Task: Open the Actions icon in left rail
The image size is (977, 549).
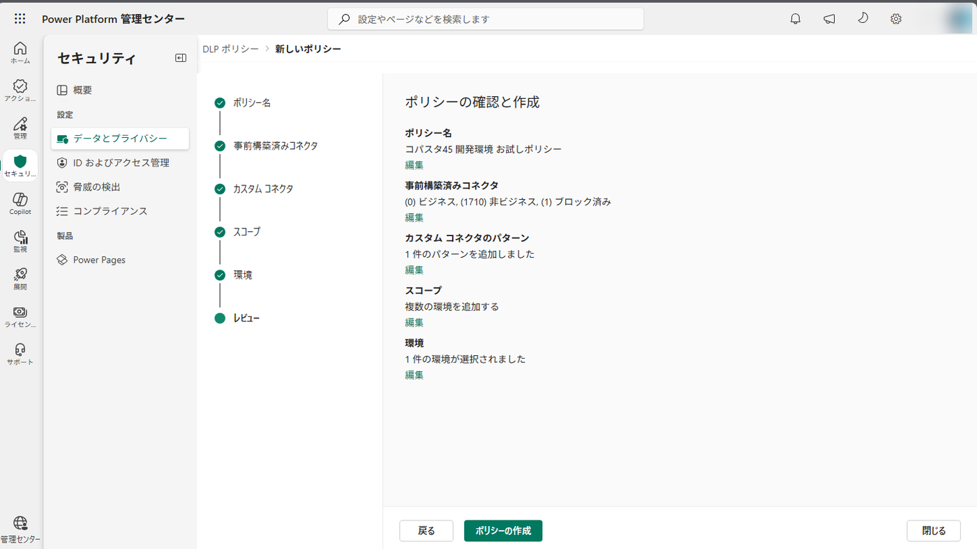Action: click(x=20, y=90)
